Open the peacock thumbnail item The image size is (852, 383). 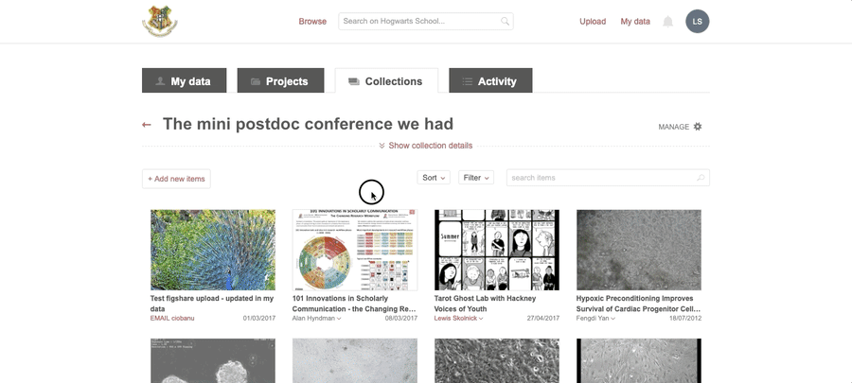[x=213, y=250]
